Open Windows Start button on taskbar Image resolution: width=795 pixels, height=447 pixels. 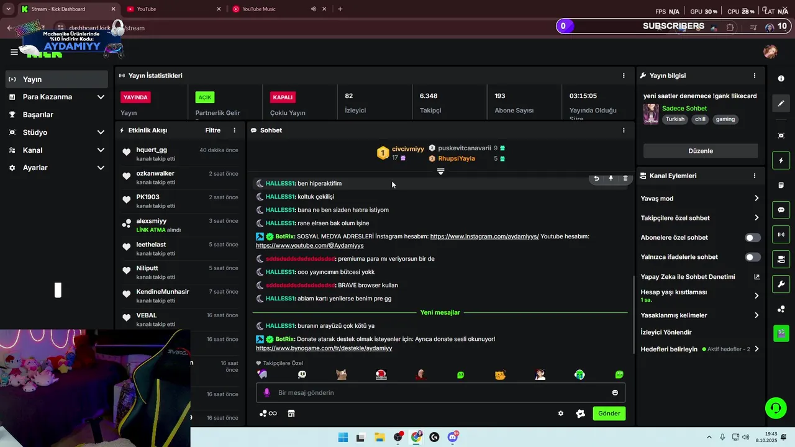(x=343, y=437)
